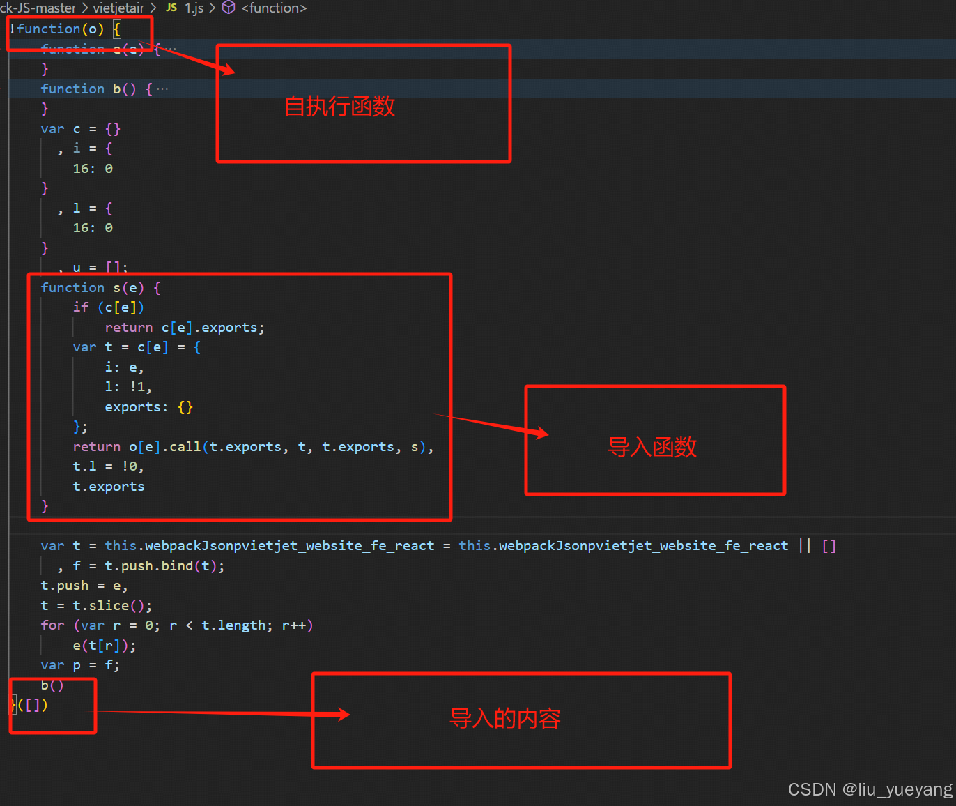Click the cube symbol icon before <function>
Screen dimensions: 956x806
pyautogui.click(x=229, y=8)
